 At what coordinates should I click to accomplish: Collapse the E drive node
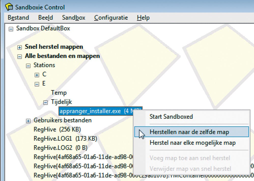coord(37,84)
